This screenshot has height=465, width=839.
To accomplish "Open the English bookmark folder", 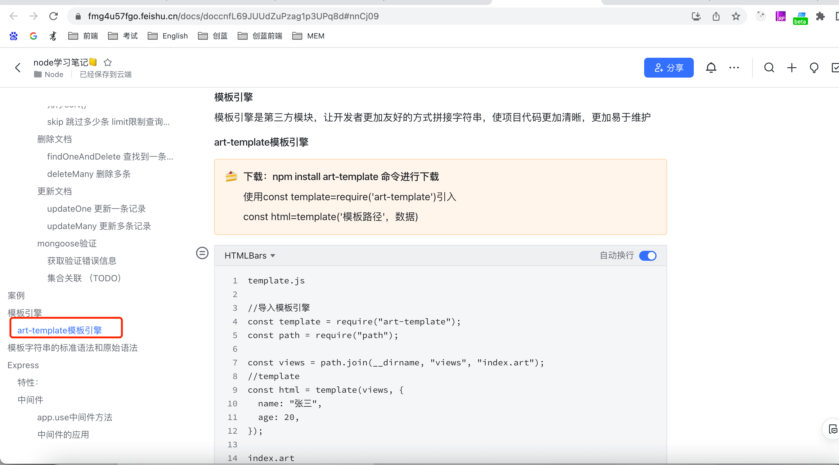I will tap(168, 36).
